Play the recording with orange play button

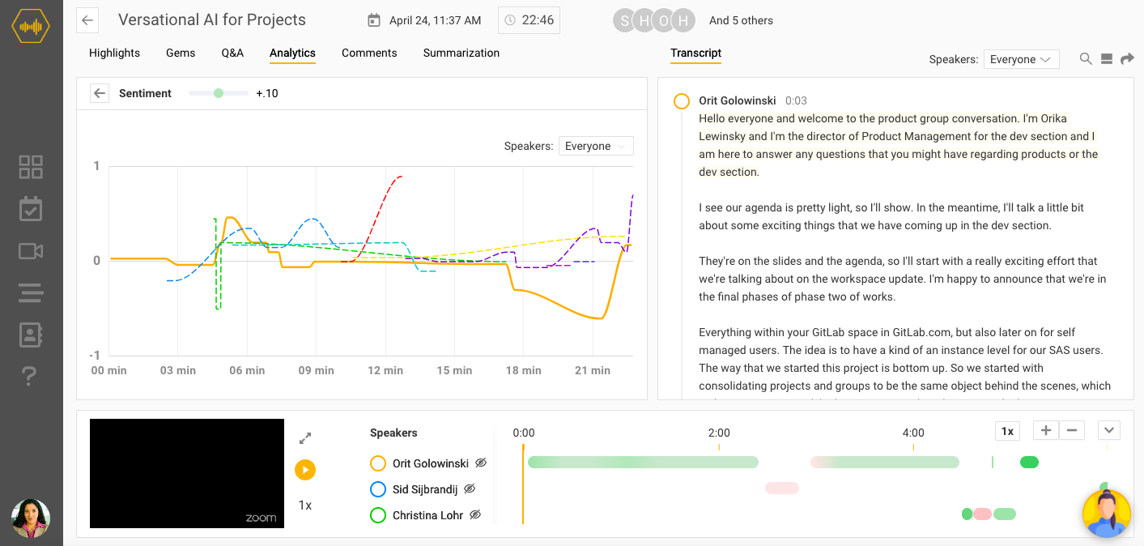pos(305,470)
